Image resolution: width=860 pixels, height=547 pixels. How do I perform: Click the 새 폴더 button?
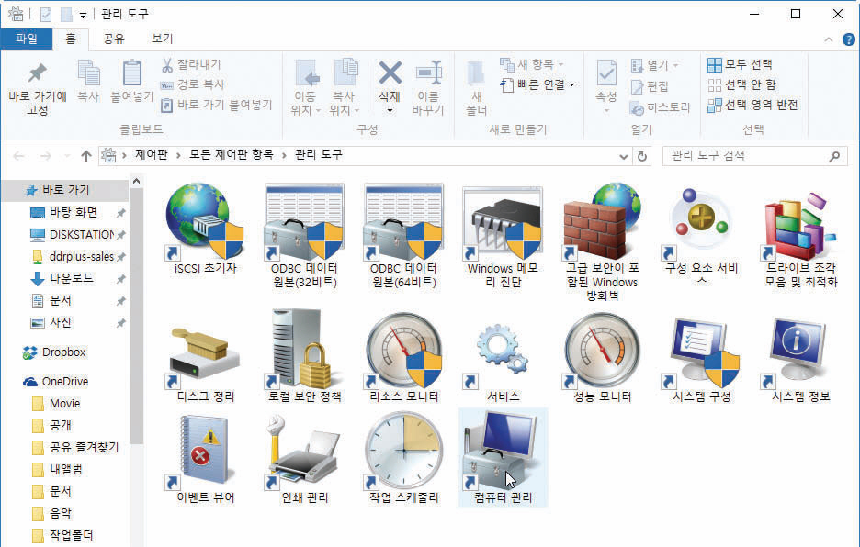(476, 88)
